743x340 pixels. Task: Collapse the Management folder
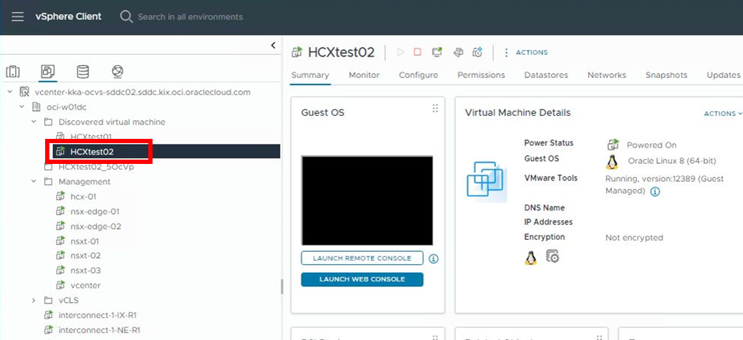[34, 182]
